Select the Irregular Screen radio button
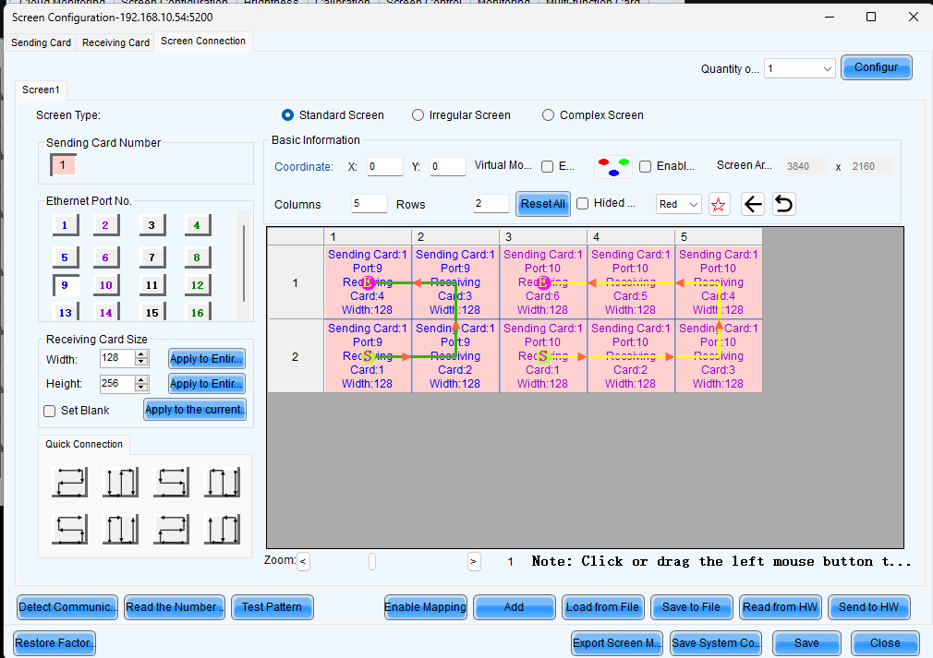 [418, 115]
